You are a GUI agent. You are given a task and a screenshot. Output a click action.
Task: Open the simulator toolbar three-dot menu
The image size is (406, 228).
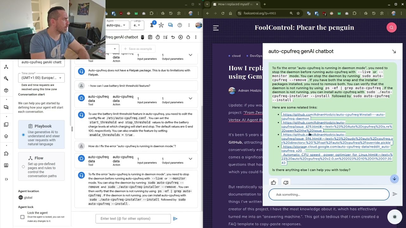point(196,37)
